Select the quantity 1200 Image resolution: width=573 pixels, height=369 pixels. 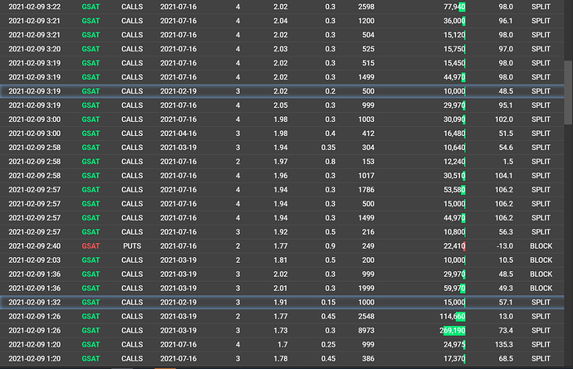(366, 21)
